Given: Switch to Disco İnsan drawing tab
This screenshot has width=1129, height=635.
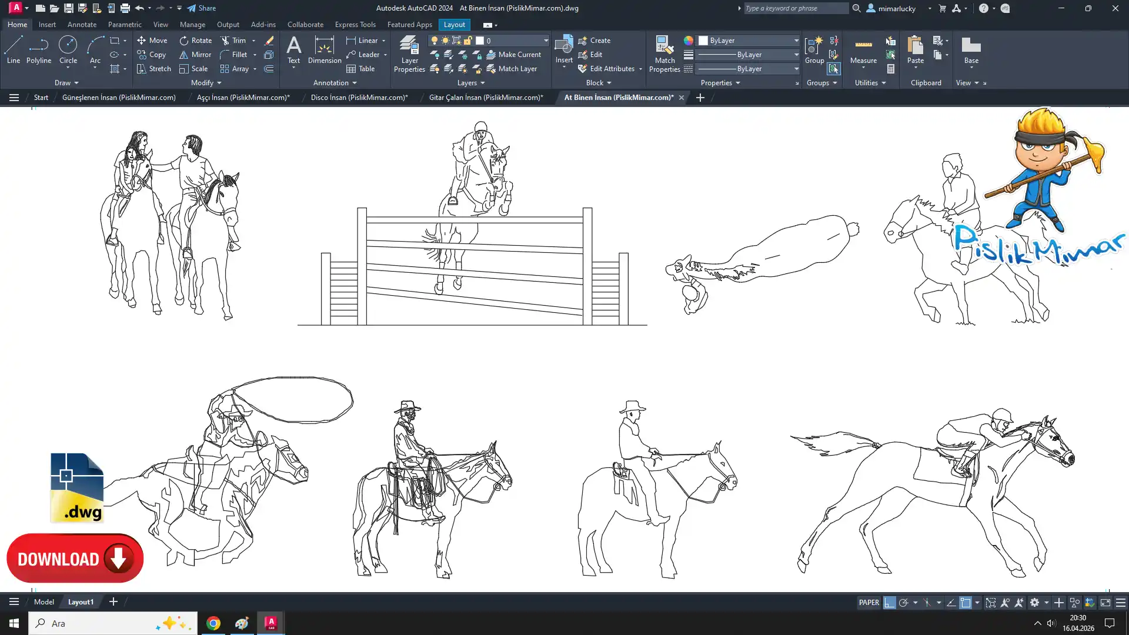Looking at the screenshot, I should pyautogui.click(x=359, y=98).
